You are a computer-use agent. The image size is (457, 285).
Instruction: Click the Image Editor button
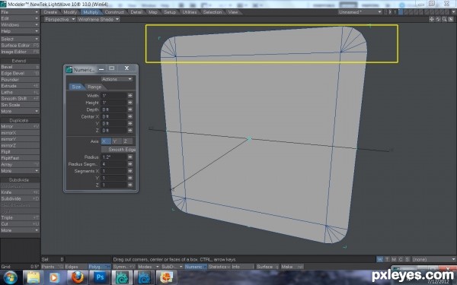tap(20, 52)
